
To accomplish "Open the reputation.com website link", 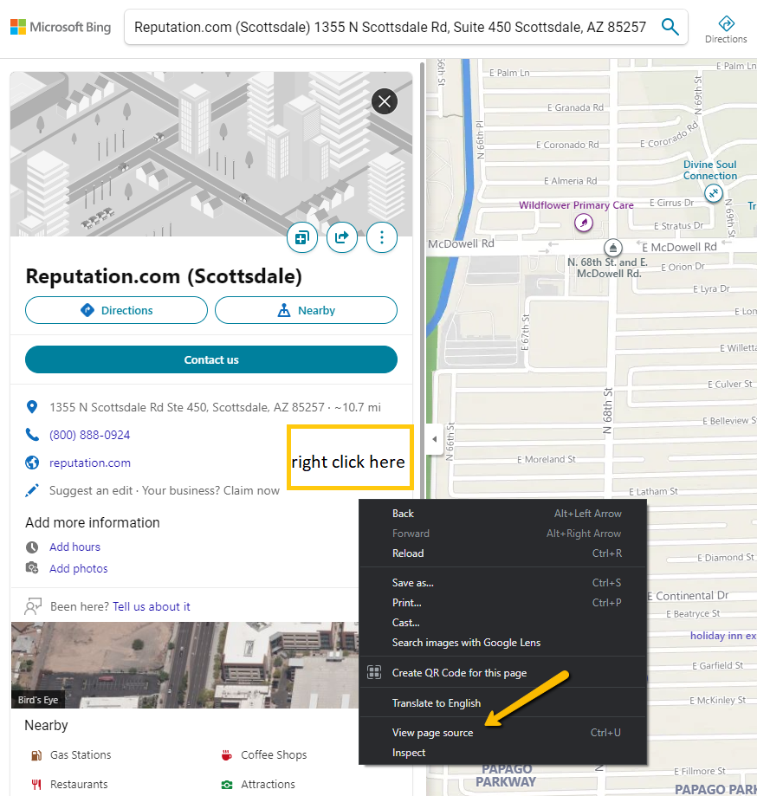I will [x=89, y=463].
